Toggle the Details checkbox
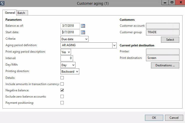The height and width of the screenshot is (123, 185). click(x=62, y=78)
